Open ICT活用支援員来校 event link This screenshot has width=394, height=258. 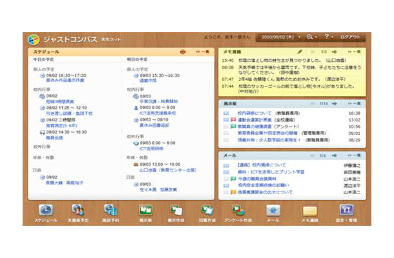158,113
